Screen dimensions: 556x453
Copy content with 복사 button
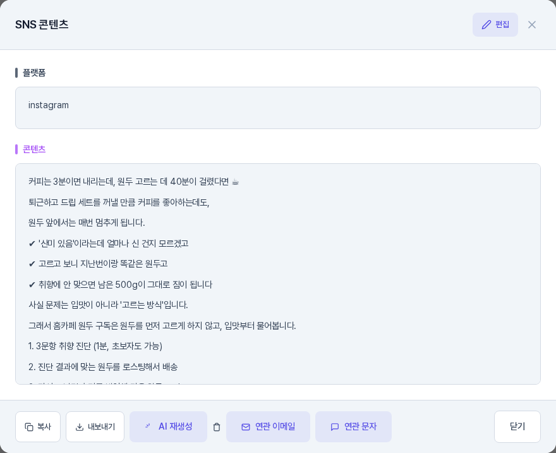(x=38, y=426)
